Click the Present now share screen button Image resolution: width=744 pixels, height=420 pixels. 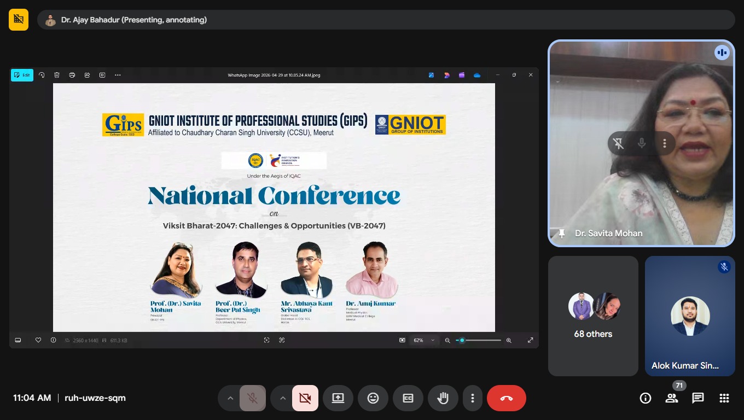coord(338,398)
